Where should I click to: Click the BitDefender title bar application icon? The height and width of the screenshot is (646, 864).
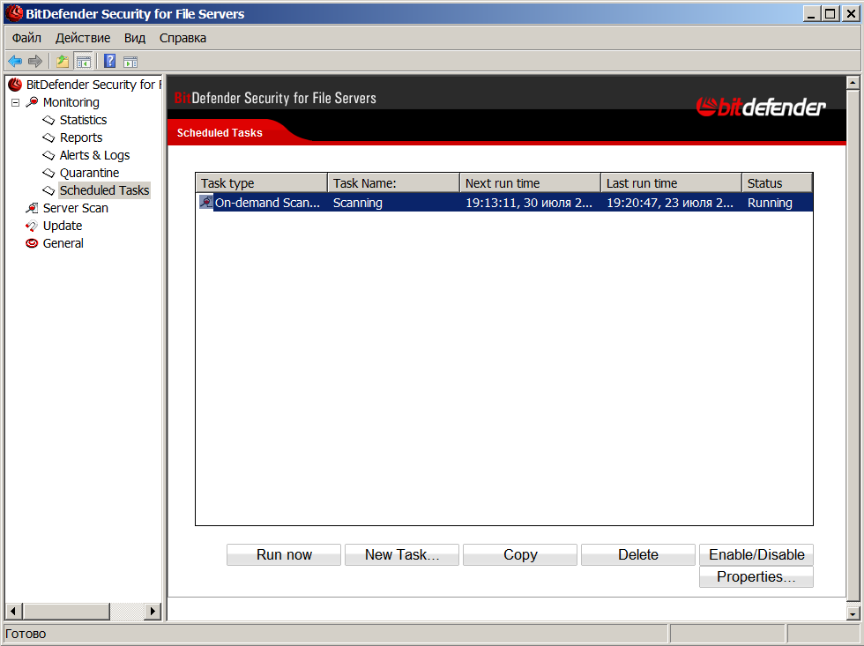(x=14, y=13)
